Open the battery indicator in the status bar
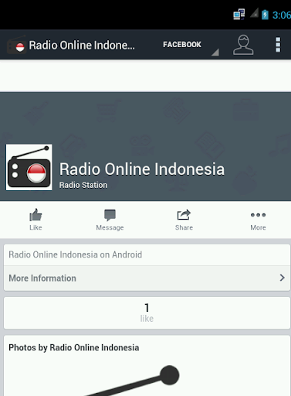 (265, 15)
